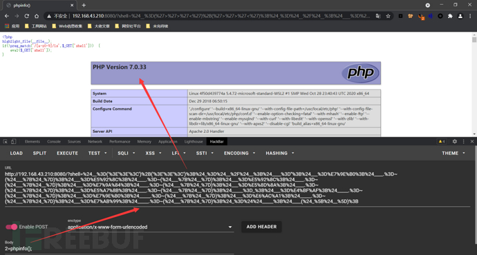Viewport: 477px width, 255px height.
Task: Click the ADD HEADER button
Action: (x=261, y=227)
